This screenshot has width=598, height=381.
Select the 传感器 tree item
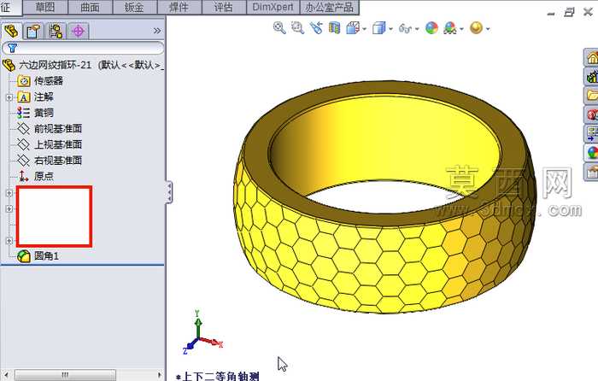coord(49,81)
